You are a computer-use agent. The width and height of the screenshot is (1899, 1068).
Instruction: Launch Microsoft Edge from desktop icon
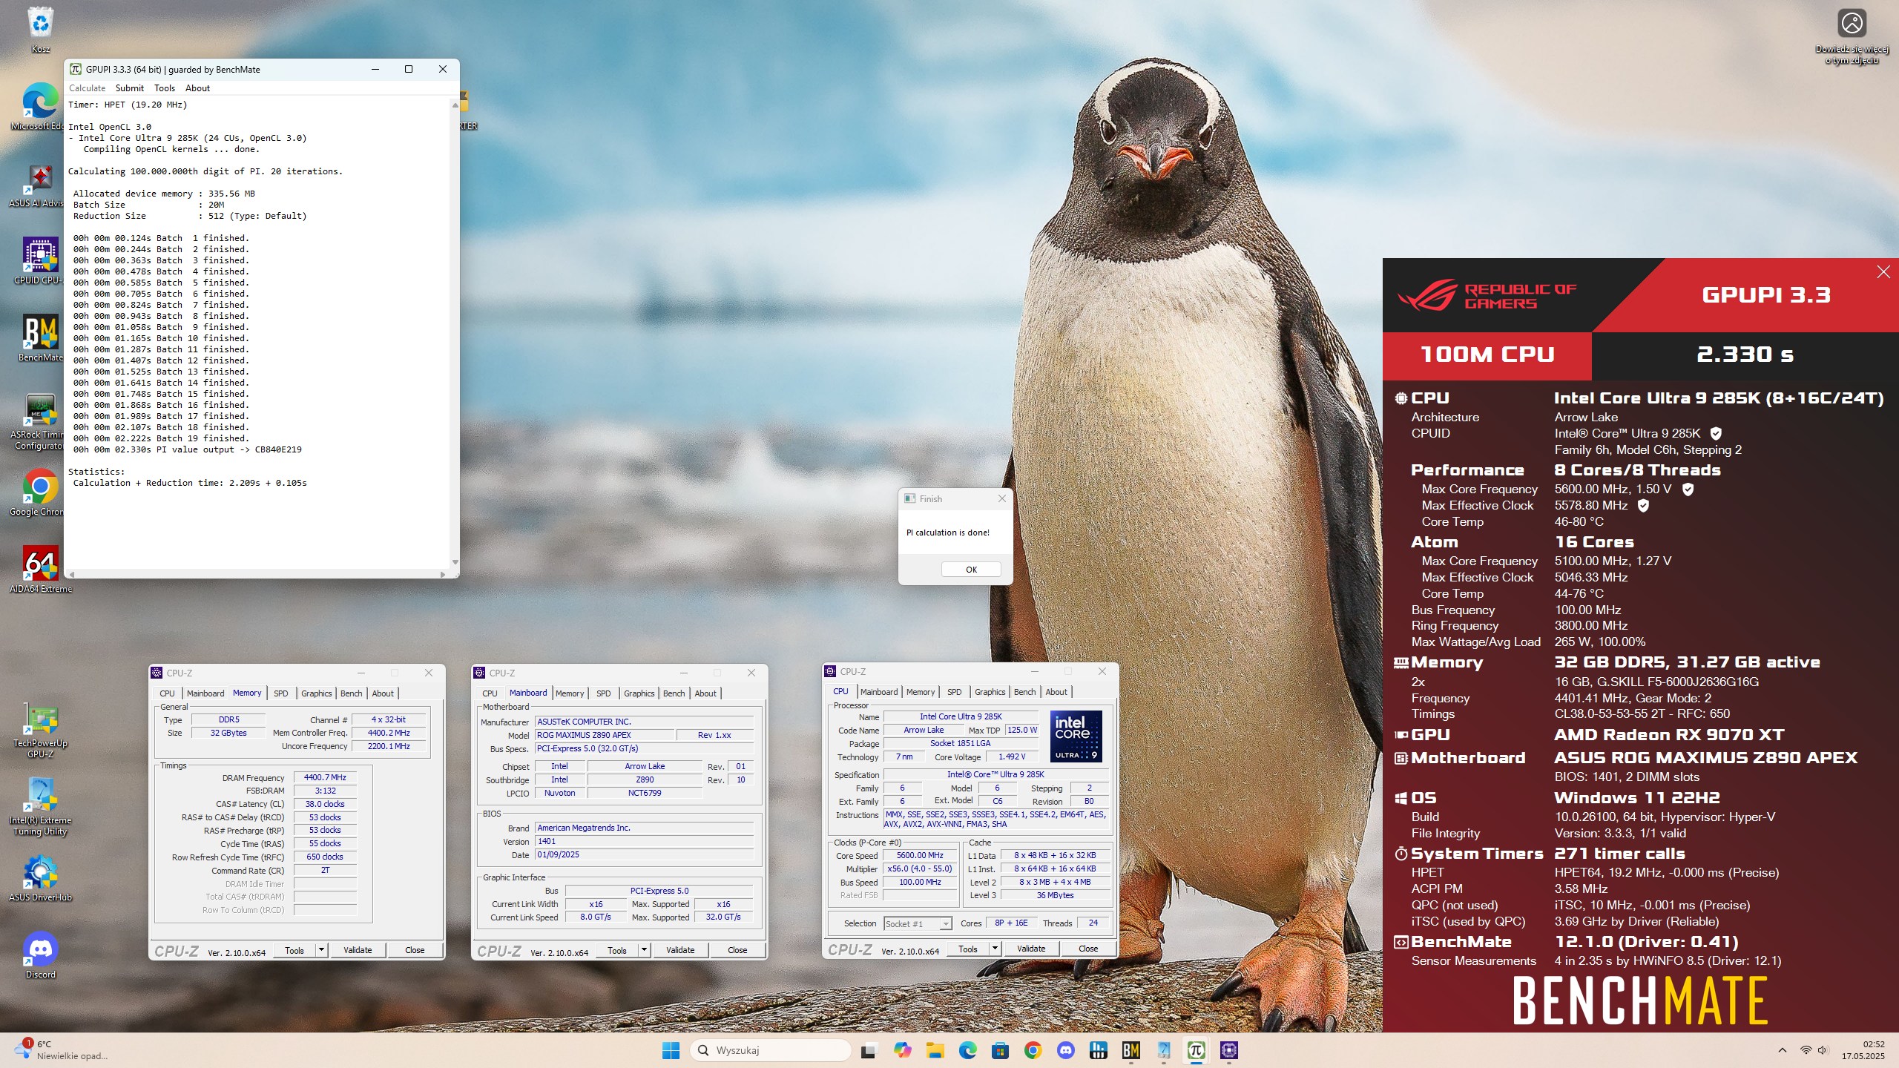[x=40, y=107]
